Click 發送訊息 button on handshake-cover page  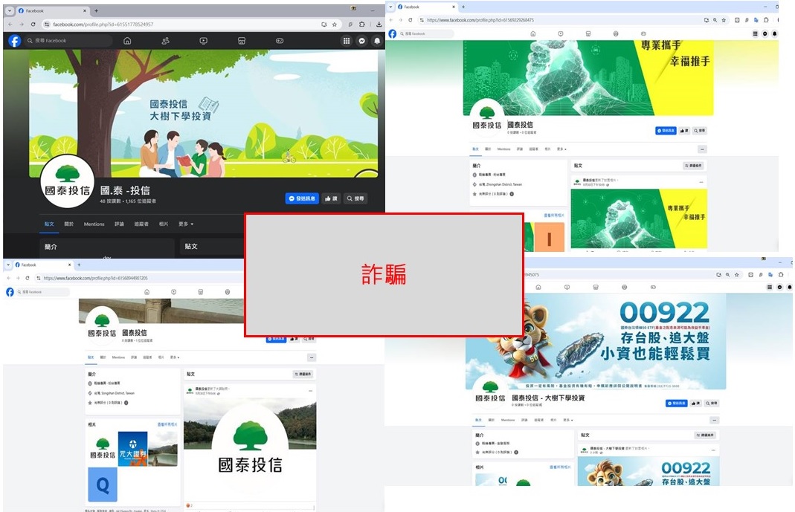tap(666, 131)
